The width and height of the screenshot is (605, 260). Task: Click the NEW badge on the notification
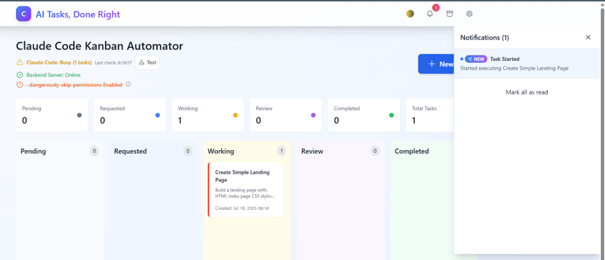click(476, 59)
